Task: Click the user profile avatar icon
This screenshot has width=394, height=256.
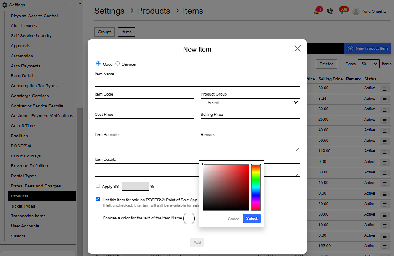Action: coord(356,11)
